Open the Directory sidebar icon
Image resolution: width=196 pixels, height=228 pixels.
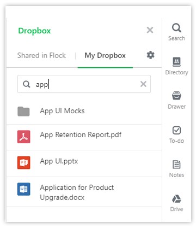[x=176, y=66]
